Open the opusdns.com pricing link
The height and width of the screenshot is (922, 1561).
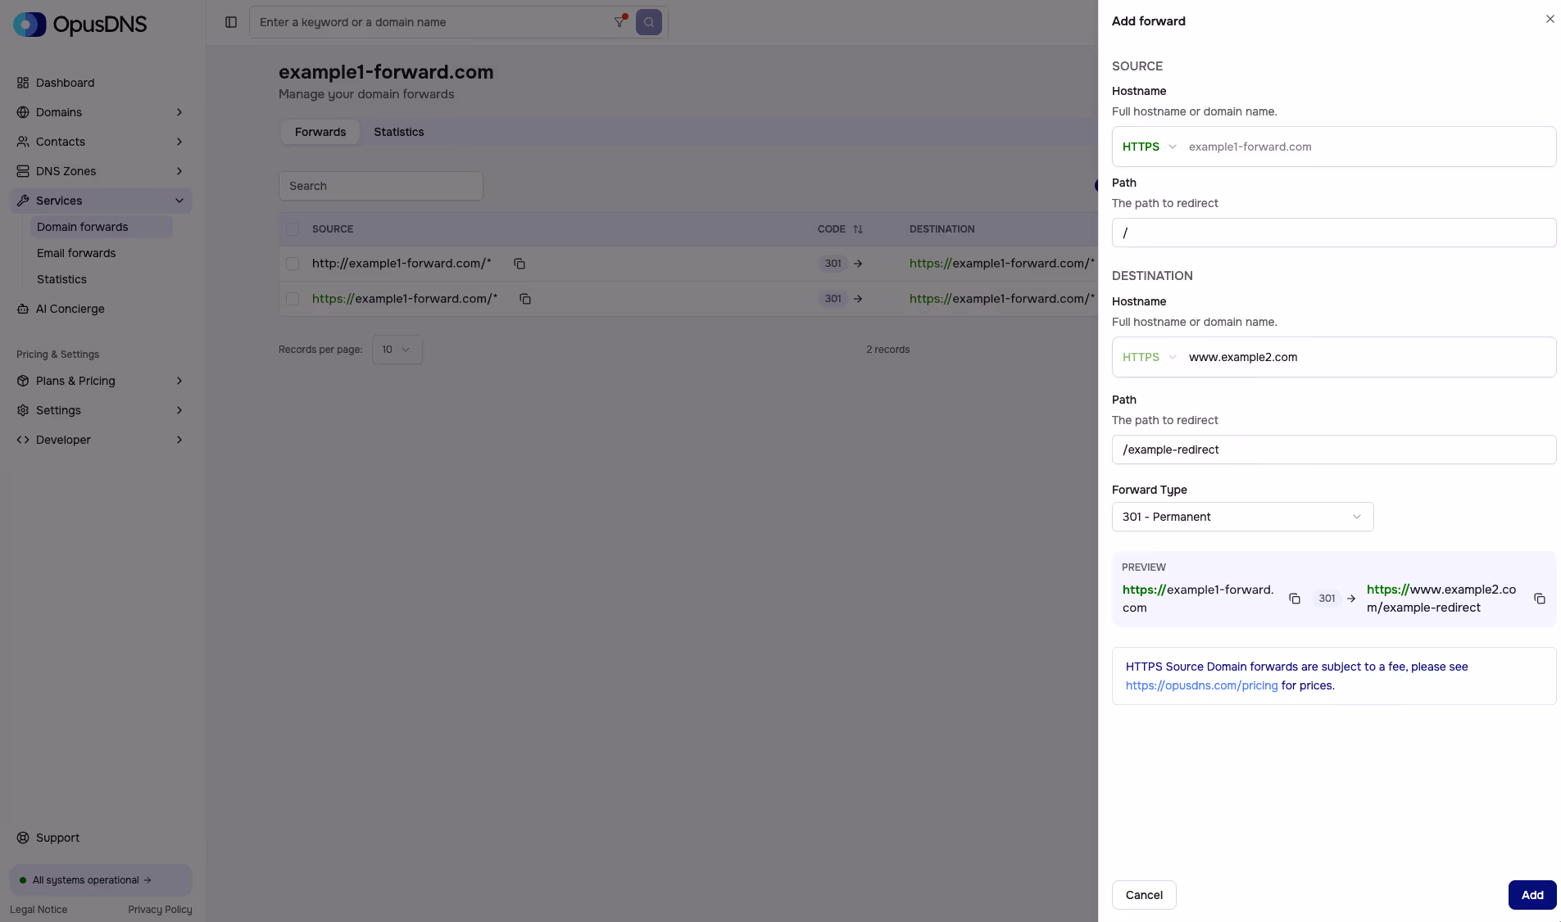tap(1201, 685)
